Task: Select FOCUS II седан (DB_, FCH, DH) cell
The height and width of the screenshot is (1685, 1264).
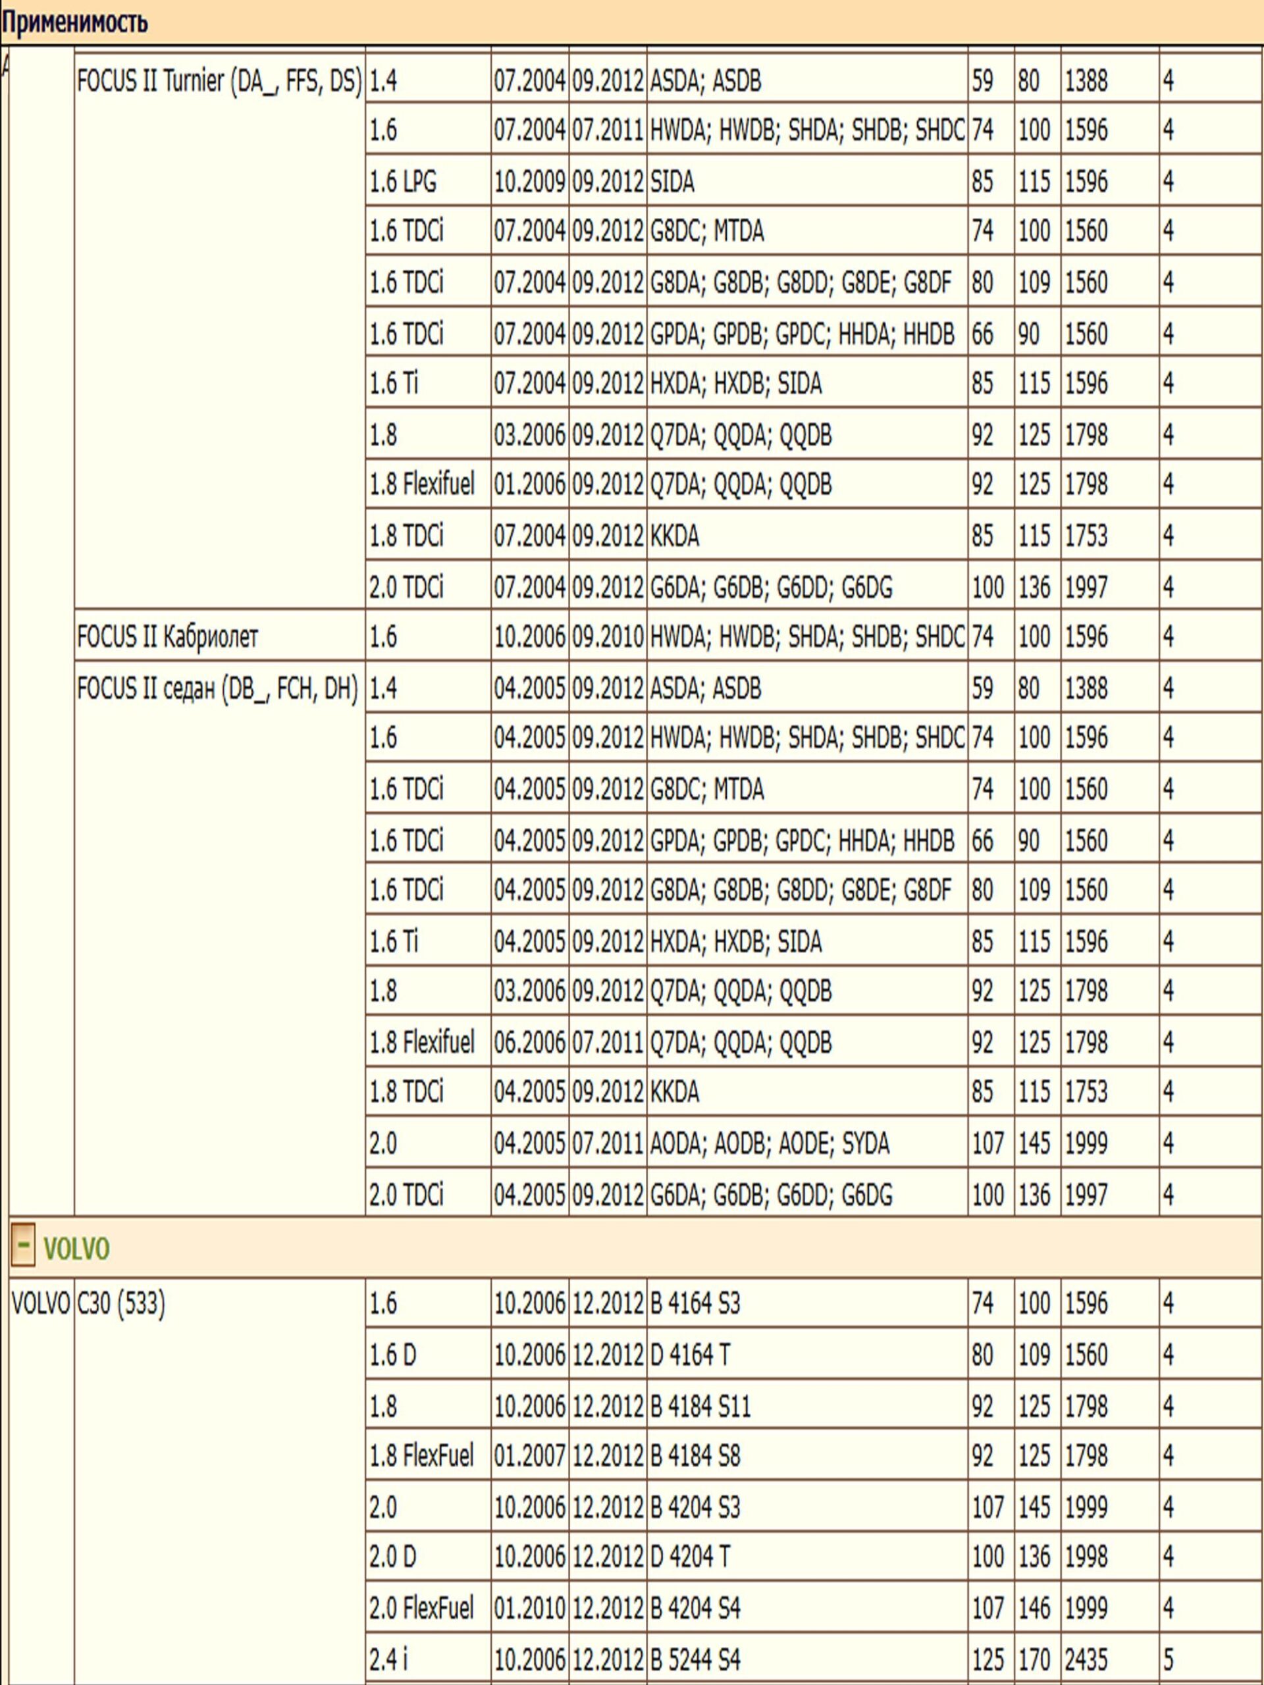Action: tap(218, 688)
